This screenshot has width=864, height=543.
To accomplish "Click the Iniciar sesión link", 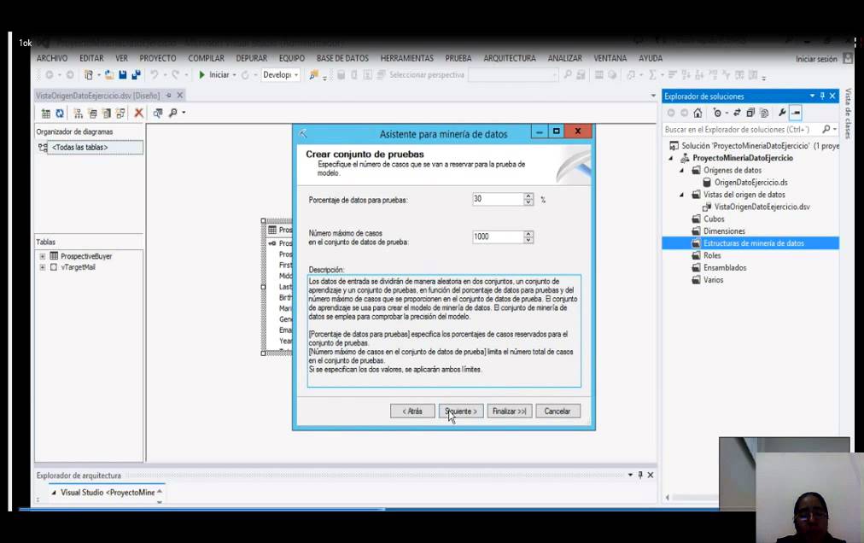I will (x=816, y=59).
